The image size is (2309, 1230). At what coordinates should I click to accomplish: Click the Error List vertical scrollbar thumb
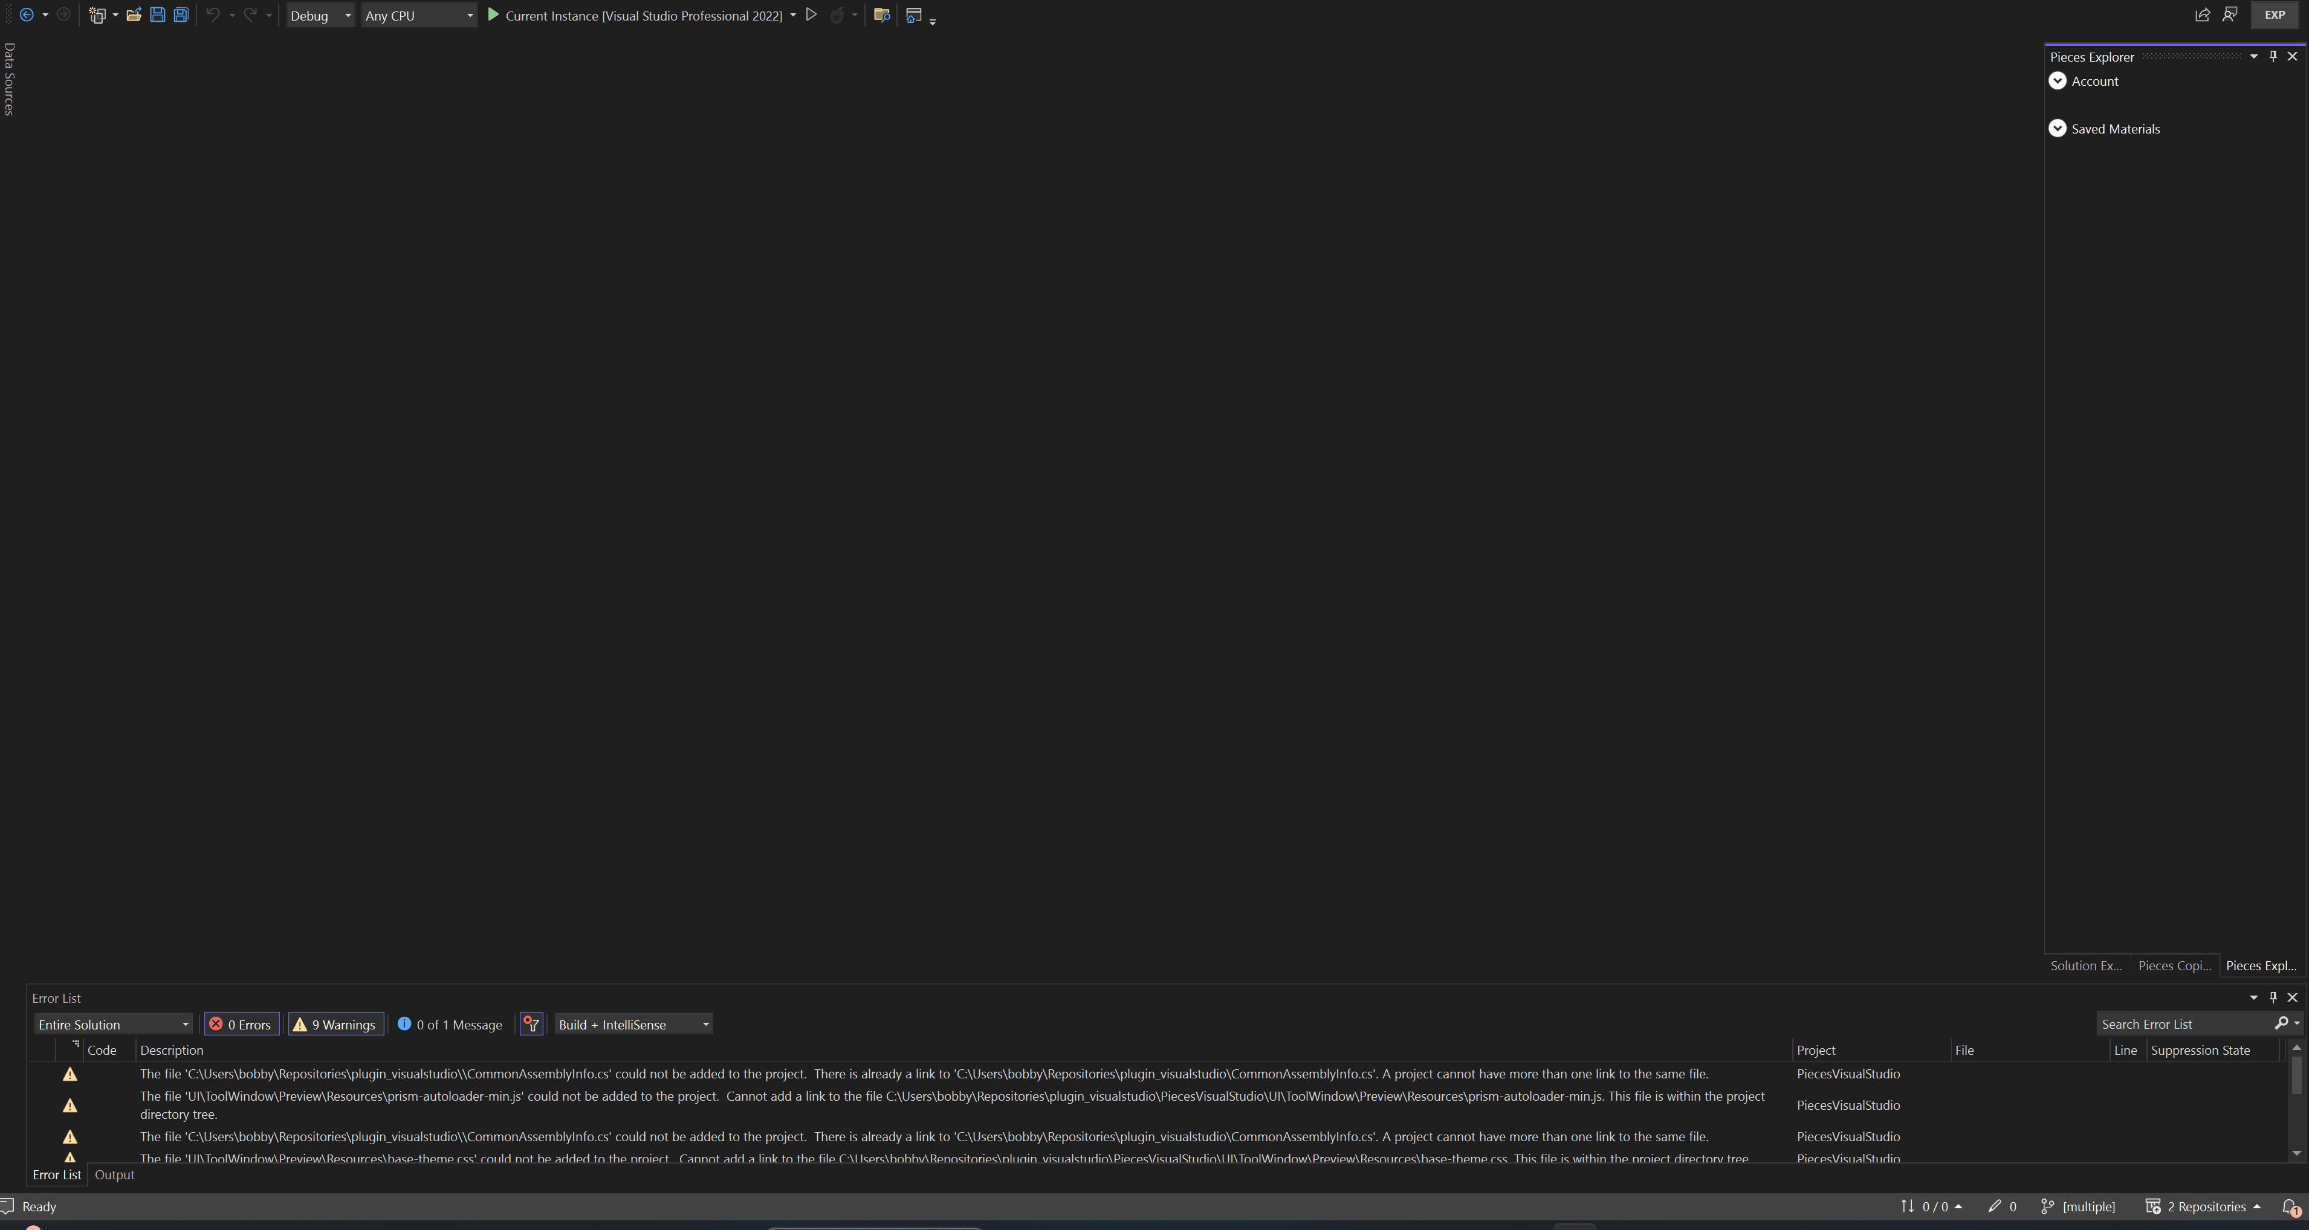click(x=2296, y=1075)
